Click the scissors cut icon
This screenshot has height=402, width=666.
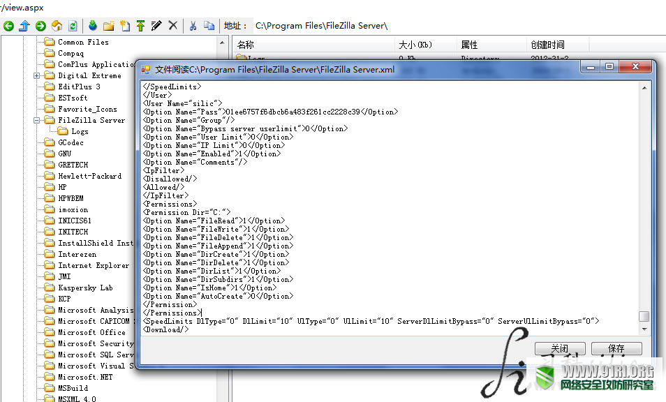point(193,26)
